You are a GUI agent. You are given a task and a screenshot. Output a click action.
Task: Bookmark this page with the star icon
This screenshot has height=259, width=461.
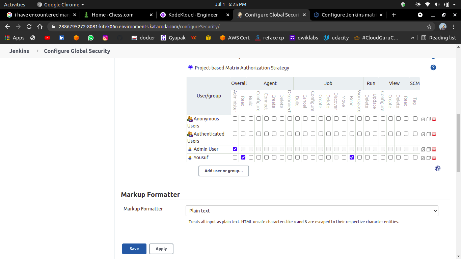429,27
